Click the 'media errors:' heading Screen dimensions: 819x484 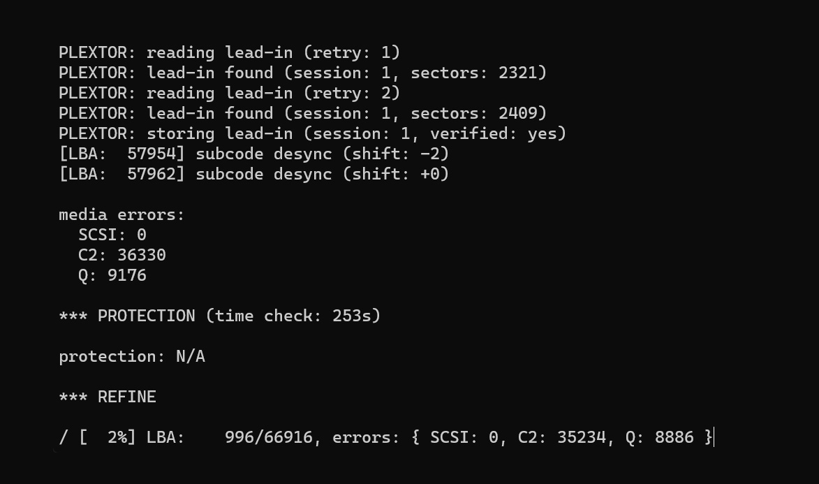(121, 214)
